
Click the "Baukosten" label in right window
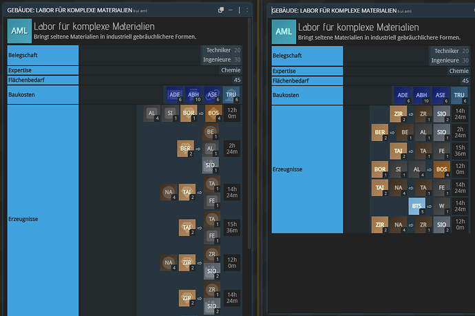pos(286,95)
